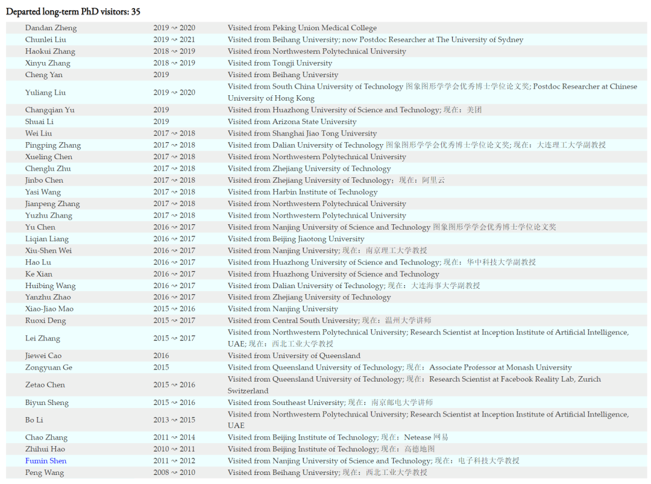
Task: Click the name Yuzhu Zhang
Action: pos(49,215)
